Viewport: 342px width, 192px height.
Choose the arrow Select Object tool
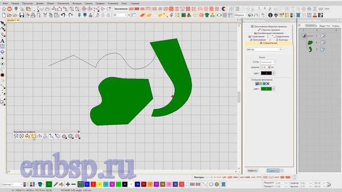[2, 23]
